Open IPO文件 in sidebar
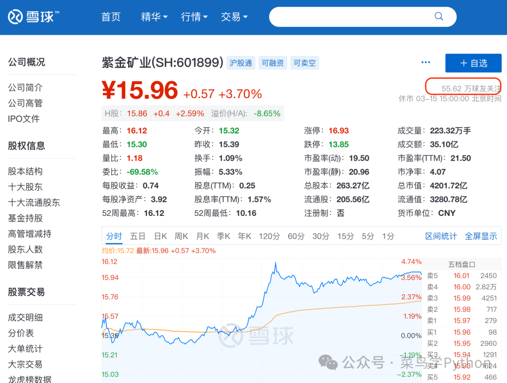This screenshot has width=507, height=383. (23, 119)
